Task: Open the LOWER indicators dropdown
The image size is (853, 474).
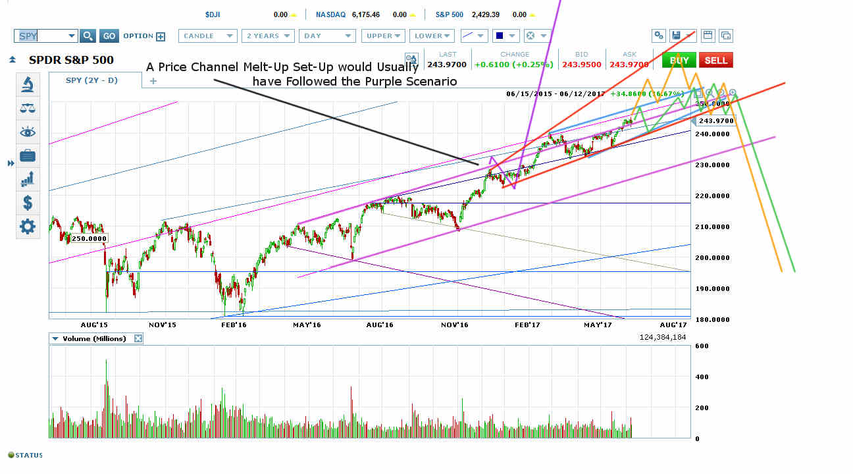Action: click(432, 36)
